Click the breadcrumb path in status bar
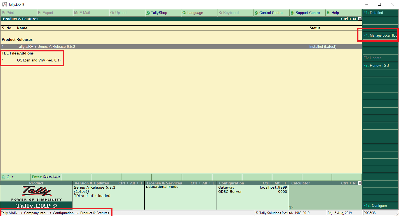This screenshot has height=216, width=399. 55,213
